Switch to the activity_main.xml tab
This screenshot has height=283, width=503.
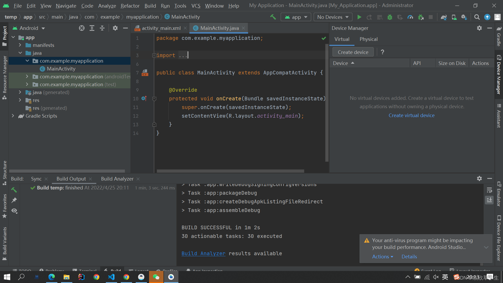[x=161, y=28]
